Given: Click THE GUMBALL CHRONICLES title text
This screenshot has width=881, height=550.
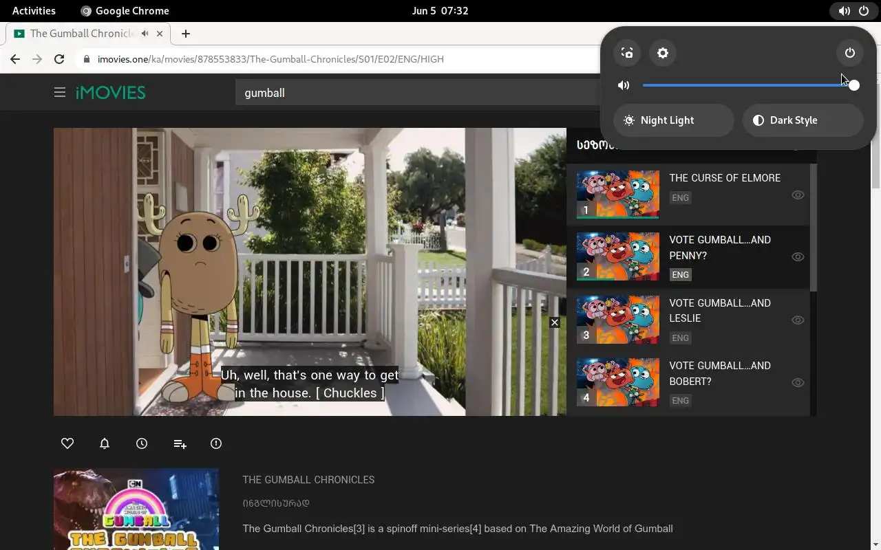Looking at the screenshot, I should tap(308, 480).
